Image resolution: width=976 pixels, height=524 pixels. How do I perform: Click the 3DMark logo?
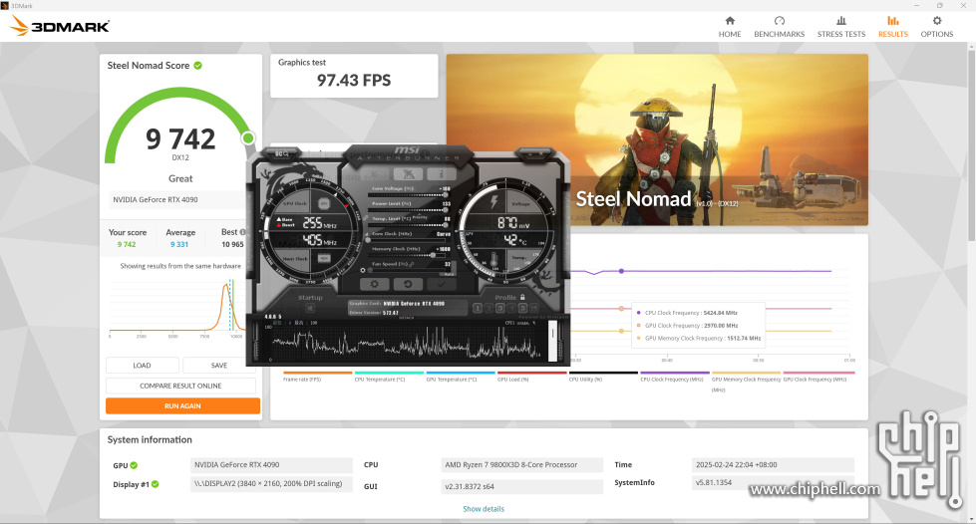pyautogui.click(x=61, y=26)
